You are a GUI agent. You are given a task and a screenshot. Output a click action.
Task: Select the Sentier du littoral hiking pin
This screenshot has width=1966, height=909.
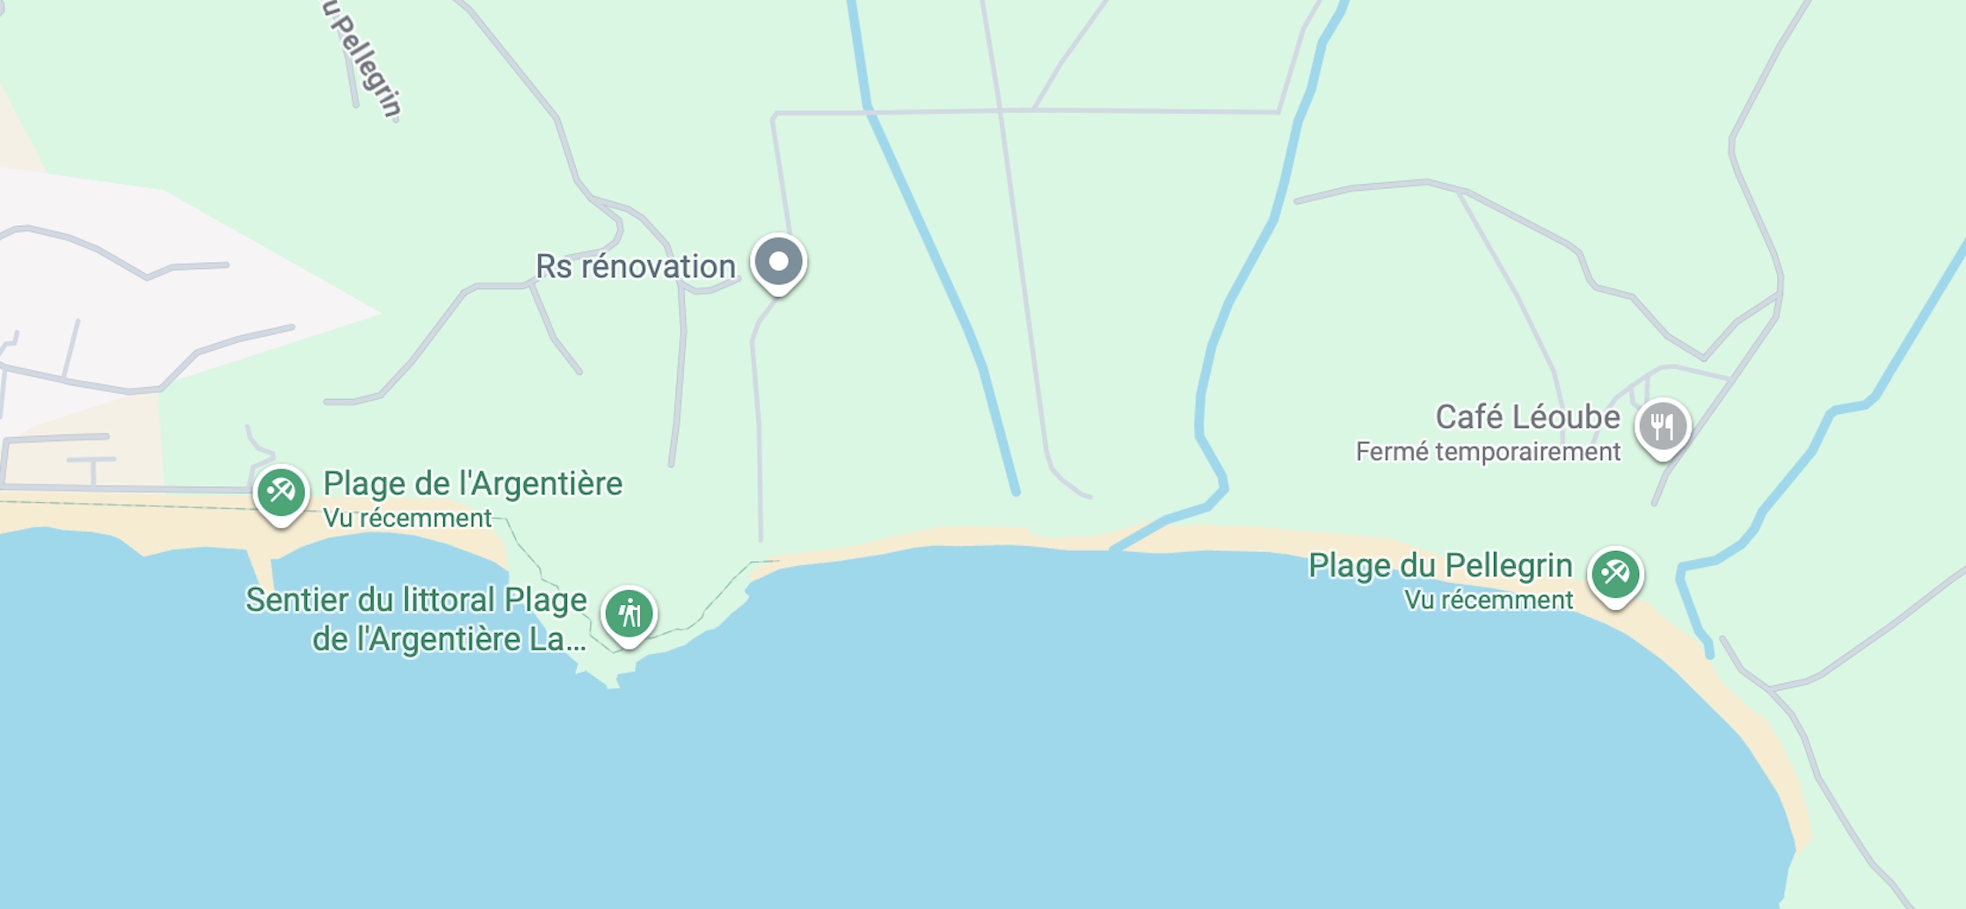point(629,614)
